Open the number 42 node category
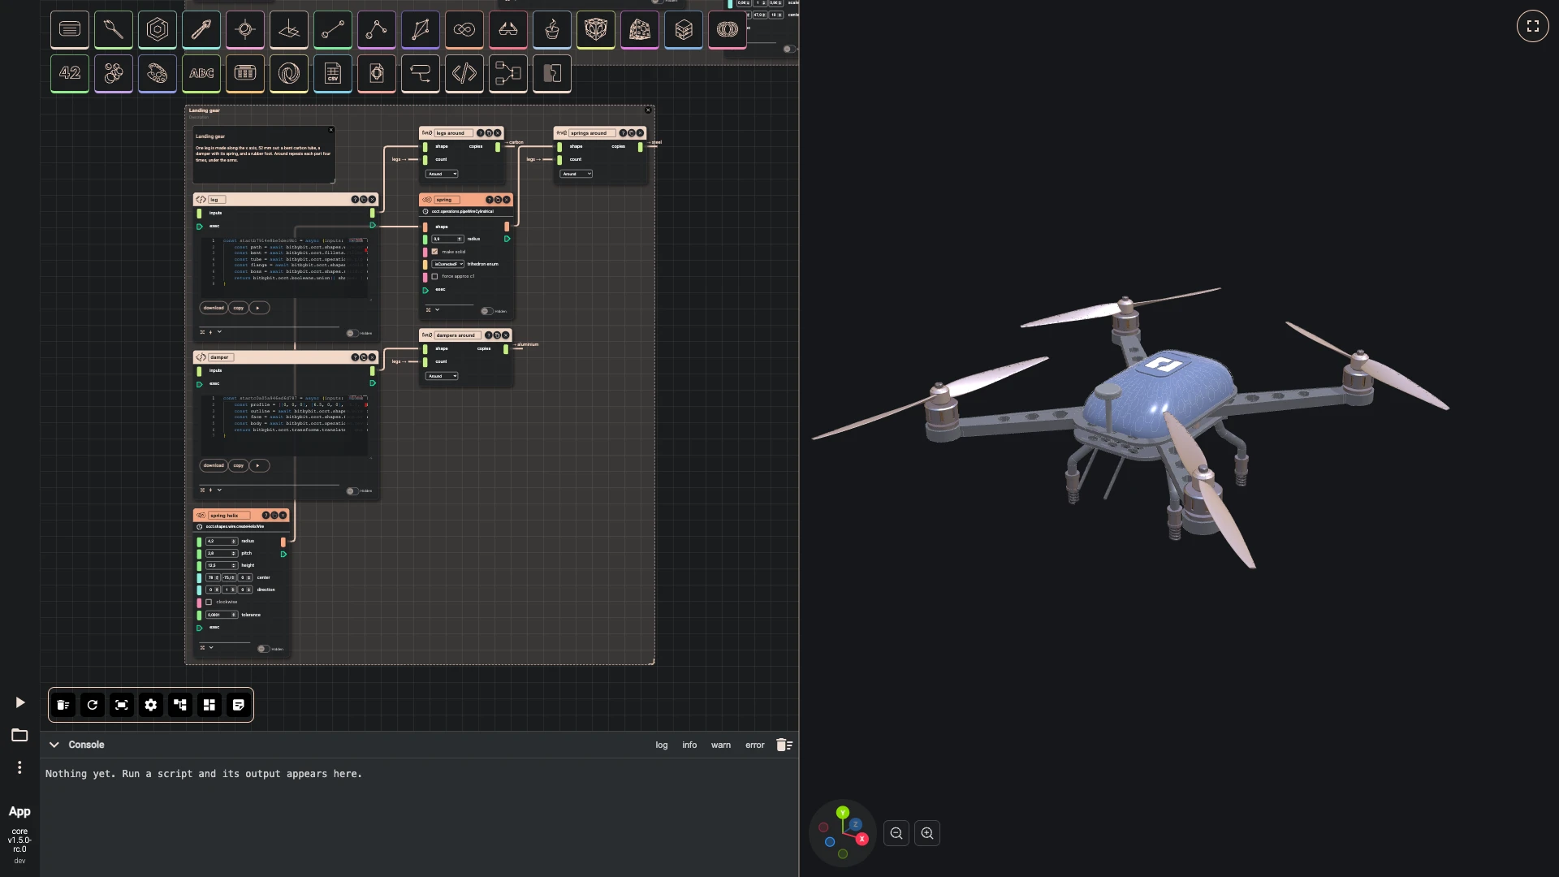The width and height of the screenshot is (1559, 877). 70,74
